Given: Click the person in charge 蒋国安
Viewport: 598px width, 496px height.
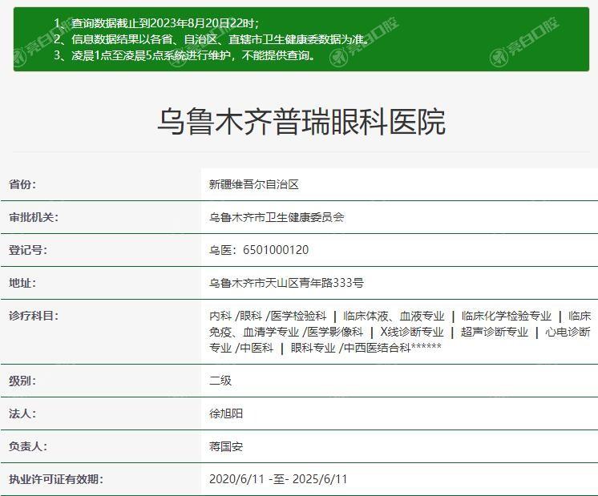Looking at the screenshot, I should (226, 446).
